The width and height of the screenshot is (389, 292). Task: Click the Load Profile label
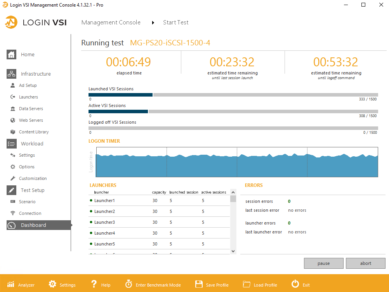(265, 285)
